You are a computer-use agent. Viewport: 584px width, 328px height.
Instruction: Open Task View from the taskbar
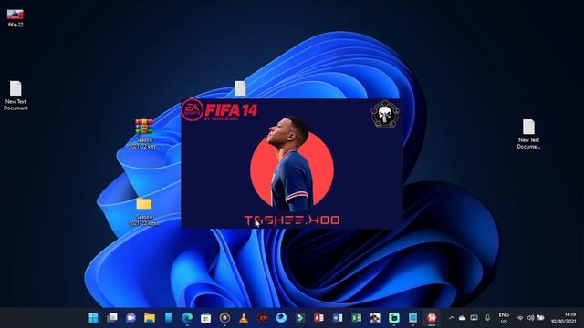(x=112, y=318)
